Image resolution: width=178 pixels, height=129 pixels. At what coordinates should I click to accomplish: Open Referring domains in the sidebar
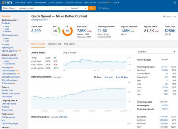coord(10,35)
